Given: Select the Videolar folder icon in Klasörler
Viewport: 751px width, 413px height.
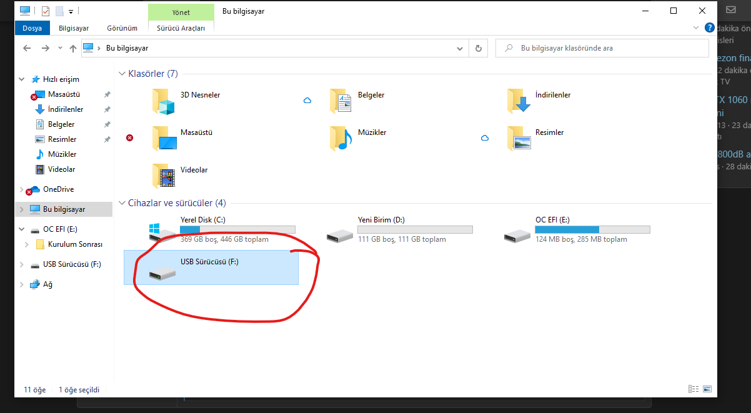Looking at the screenshot, I should pos(164,176).
